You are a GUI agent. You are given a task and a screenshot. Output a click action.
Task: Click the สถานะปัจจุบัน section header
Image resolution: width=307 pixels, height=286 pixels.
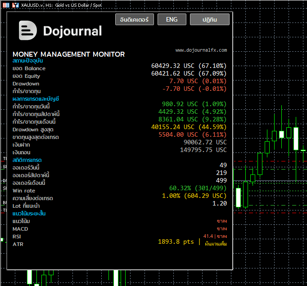click(x=28, y=61)
